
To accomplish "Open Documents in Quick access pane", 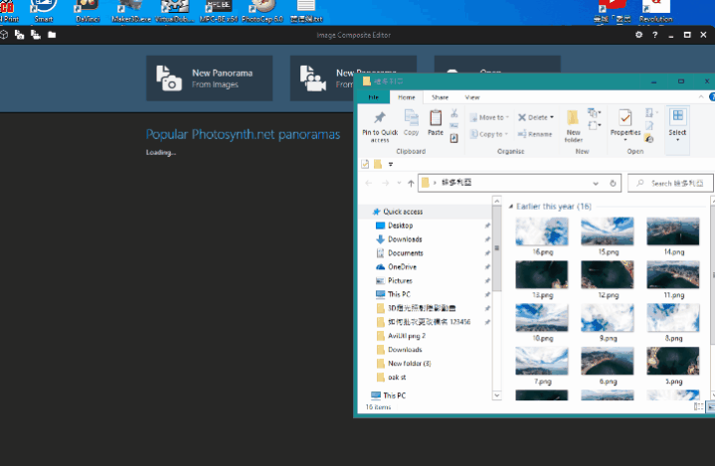I will click(405, 253).
